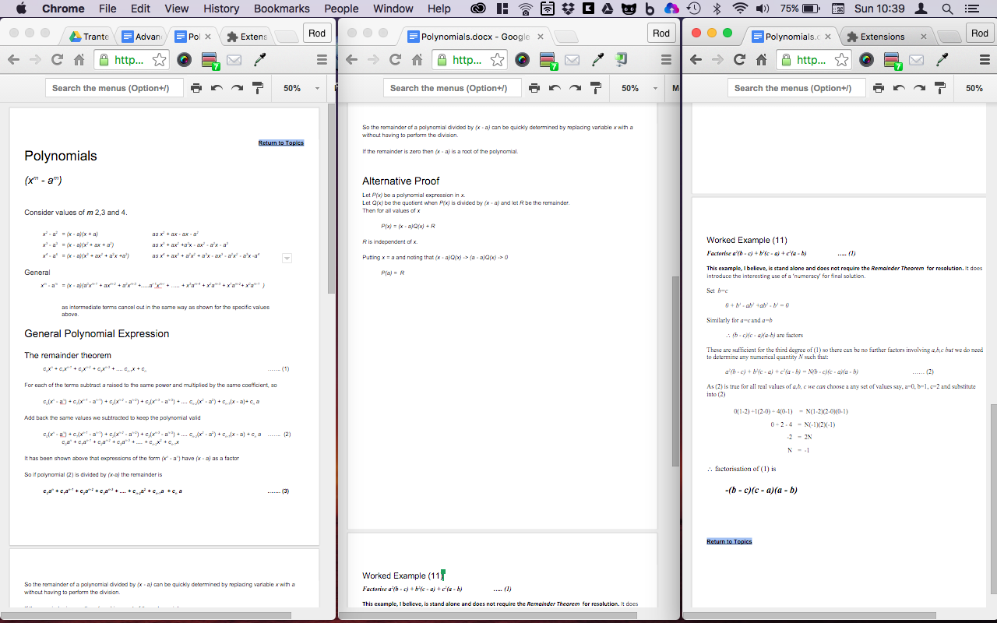Click the redo arrow in the right window
The image size is (997, 623).
[919, 88]
